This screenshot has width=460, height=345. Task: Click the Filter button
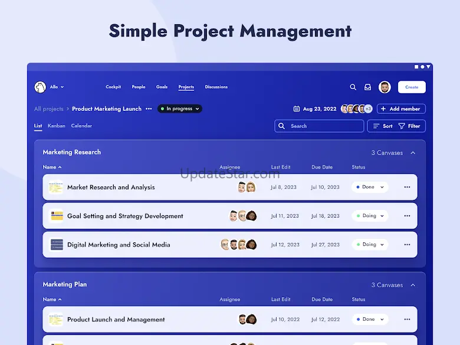point(409,126)
